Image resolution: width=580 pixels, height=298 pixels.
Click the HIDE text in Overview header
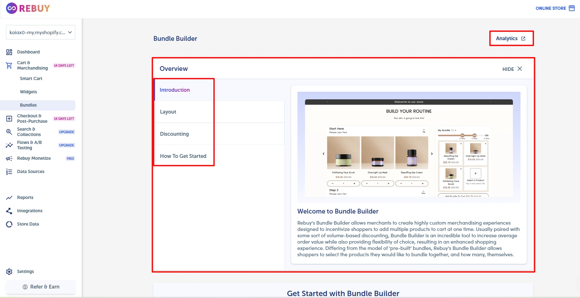coord(508,69)
